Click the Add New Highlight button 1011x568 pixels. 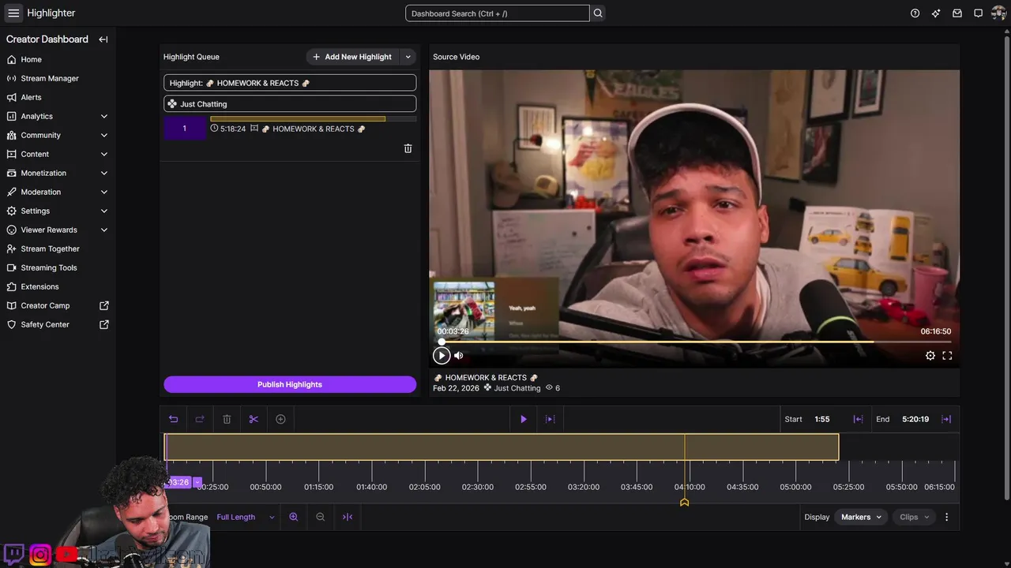point(352,57)
